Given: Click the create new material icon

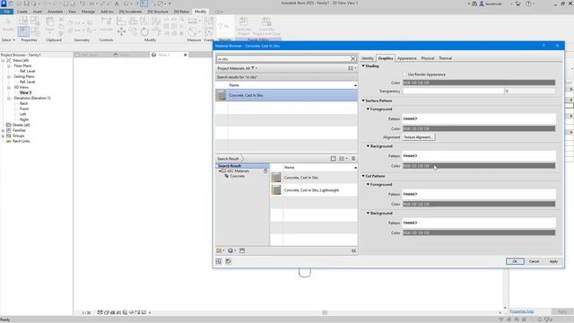Looking at the screenshot, I should tap(231, 251).
